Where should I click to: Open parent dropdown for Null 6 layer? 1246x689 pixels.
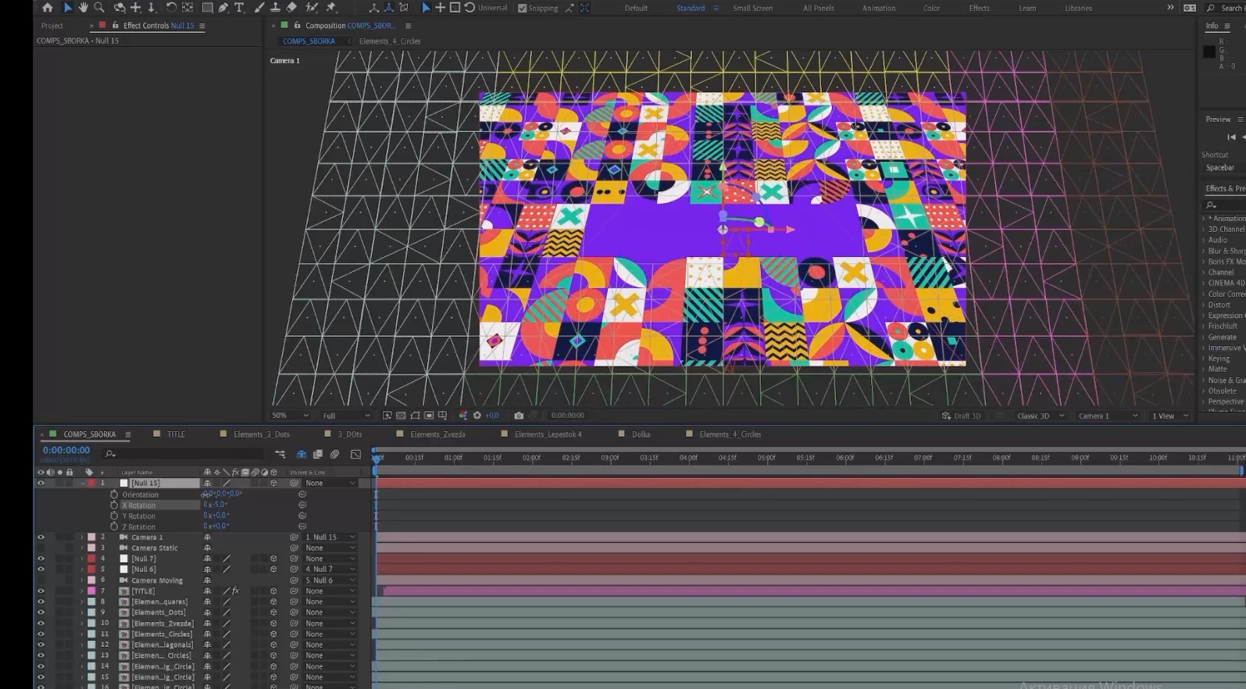pyautogui.click(x=330, y=569)
